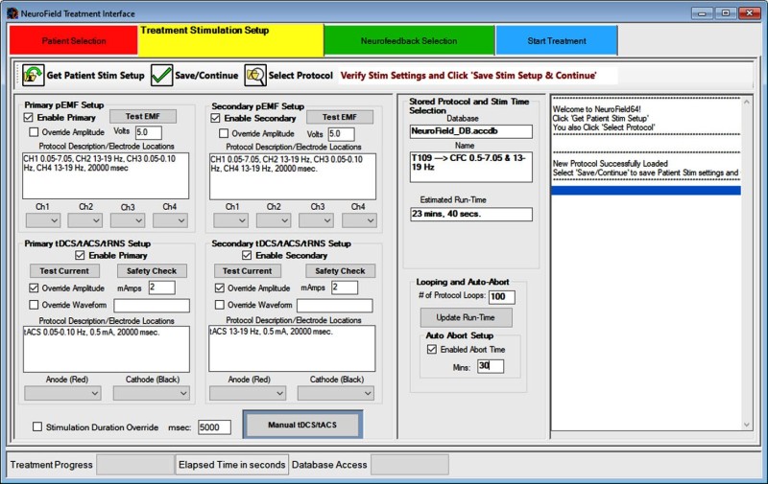
Task: Switch to the Patient Selection tab
Action: pyautogui.click(x=74, y=41)
